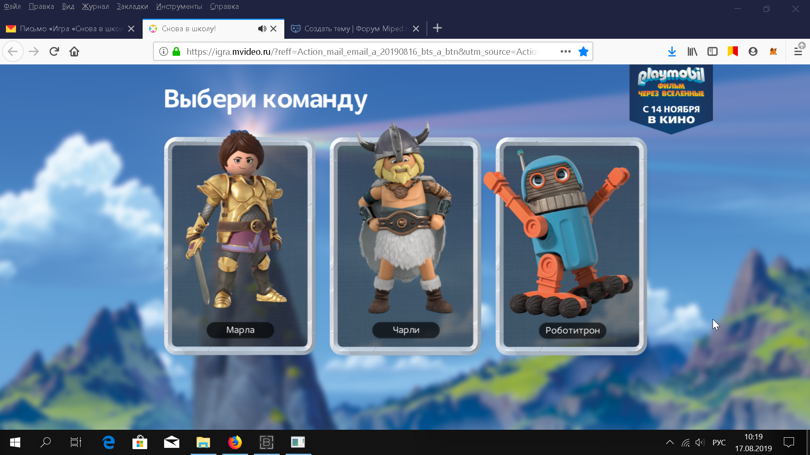Viewport: 810px width, 455px height.
Task: Go back to previous page
Action: coord(13,51)
